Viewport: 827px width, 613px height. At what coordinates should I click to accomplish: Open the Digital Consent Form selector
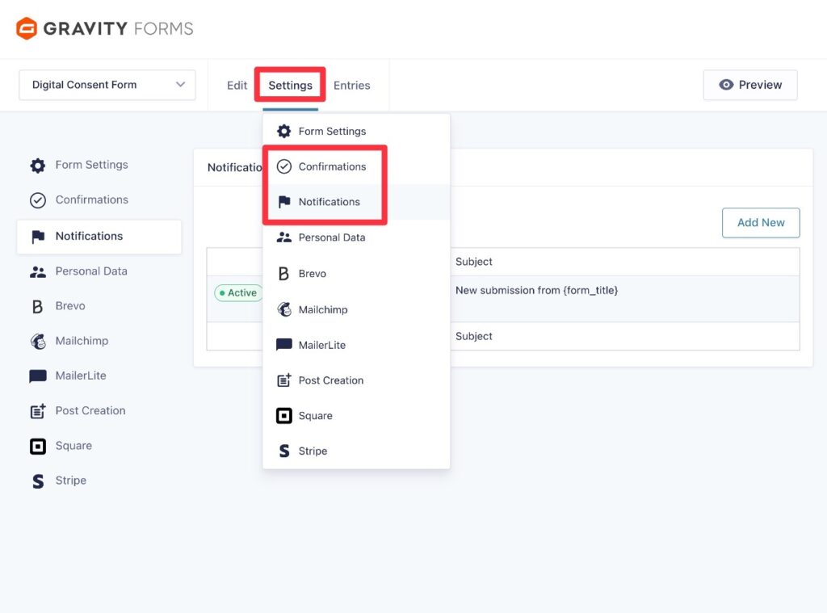click(107, 84)
